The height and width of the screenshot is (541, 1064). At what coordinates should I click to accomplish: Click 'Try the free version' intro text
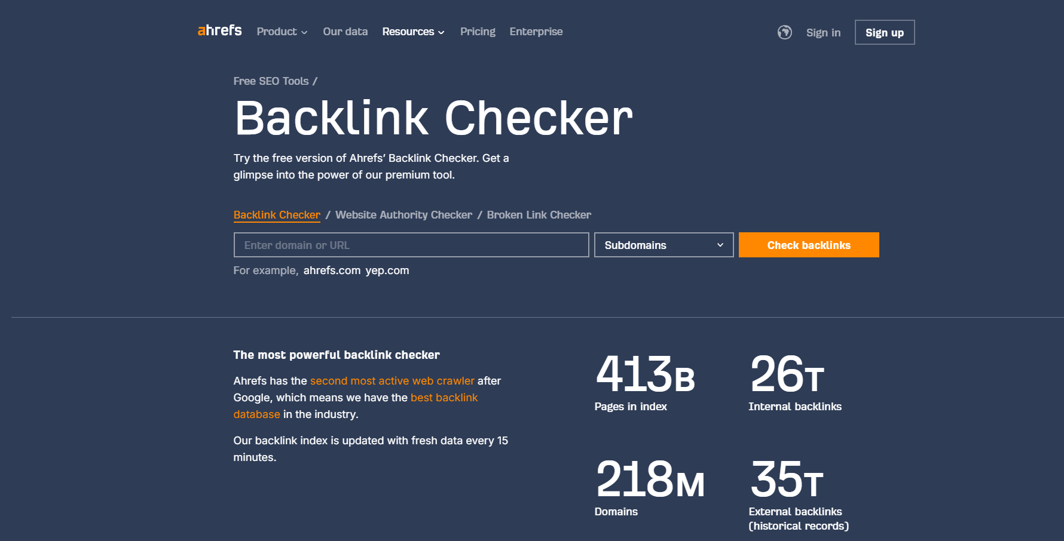(371, 167)
